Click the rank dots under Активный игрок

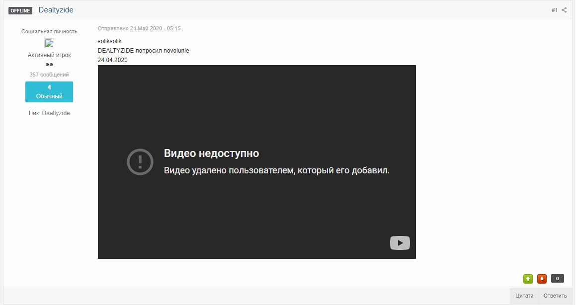49,65
